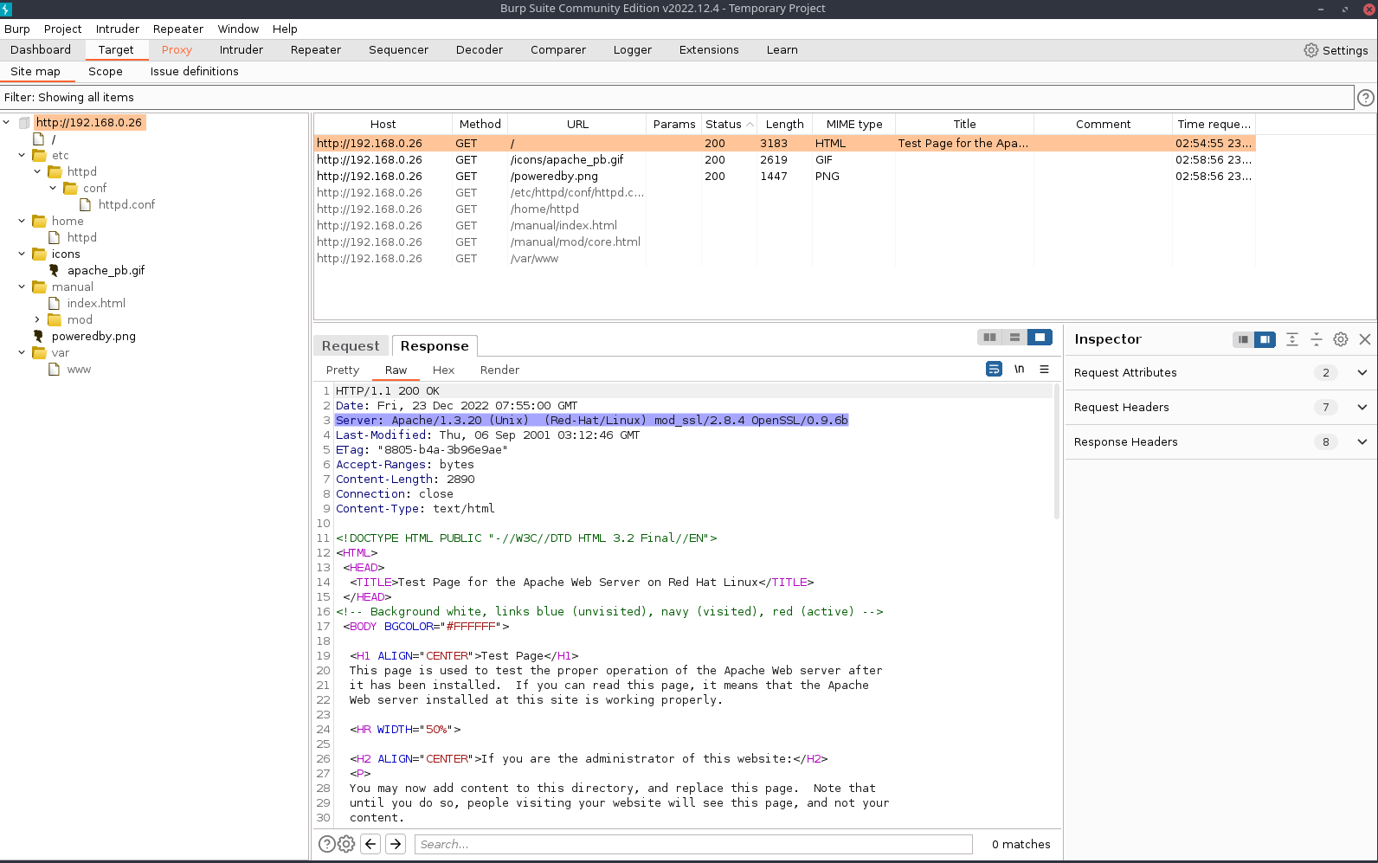The image size is (1378, 863).
Task: Collapse the httpd folder under etc
Action: (x=38, y=171)
